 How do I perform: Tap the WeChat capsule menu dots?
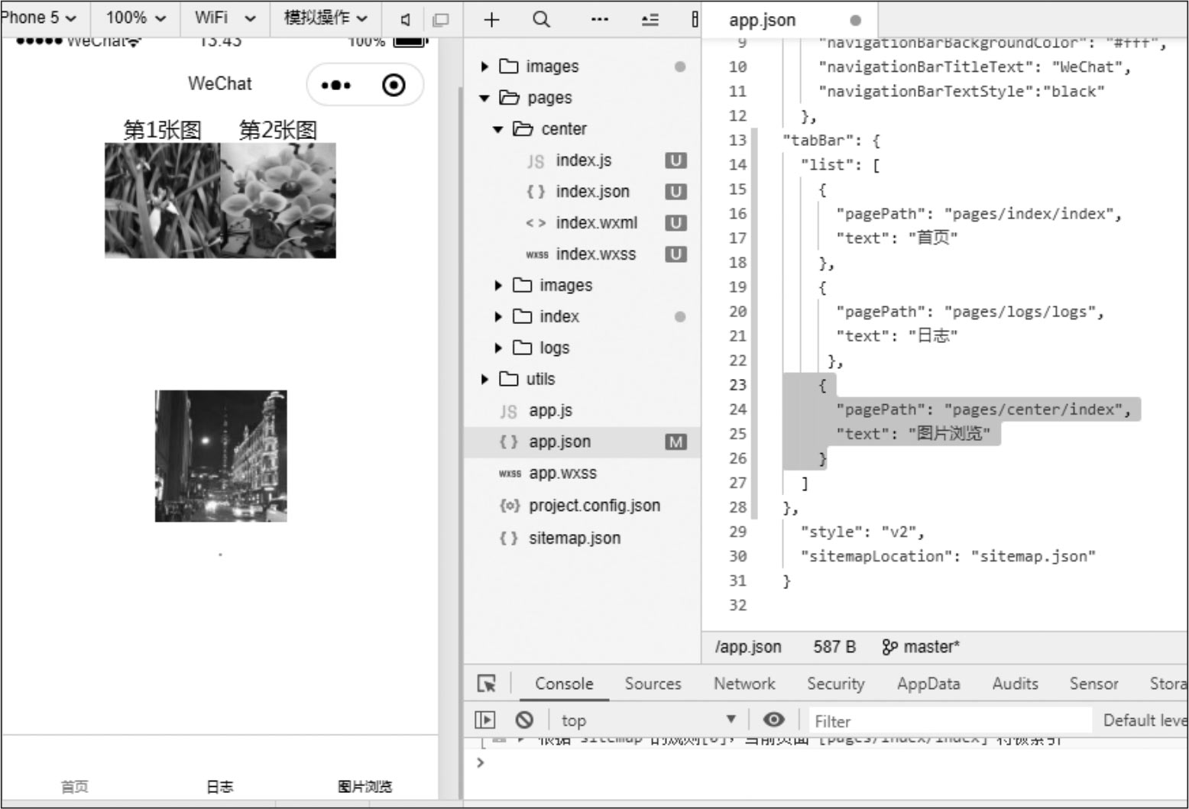coord(336,85)
